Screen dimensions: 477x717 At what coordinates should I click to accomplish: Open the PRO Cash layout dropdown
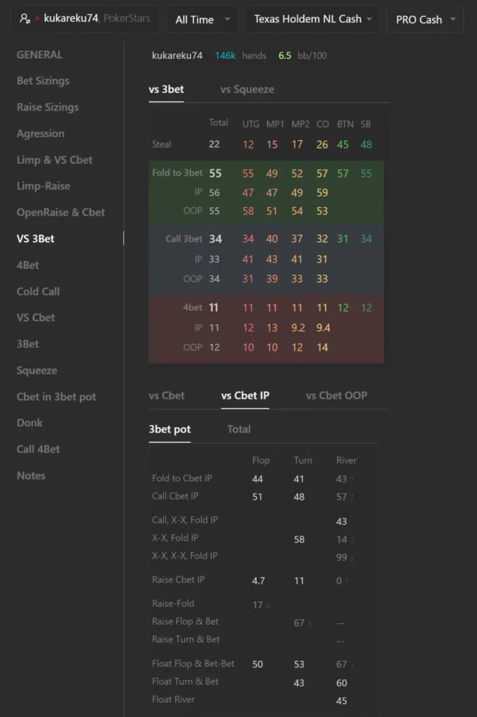coord(425,20)
